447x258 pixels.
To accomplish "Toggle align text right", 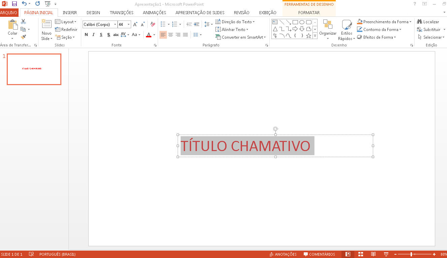I will click(x=178, y=35).
